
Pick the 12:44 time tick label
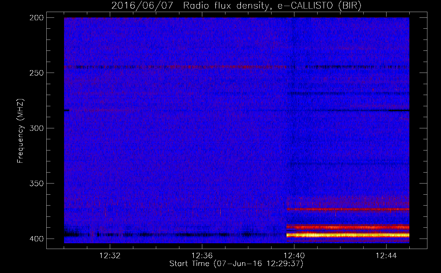click(x=386, y=256)
